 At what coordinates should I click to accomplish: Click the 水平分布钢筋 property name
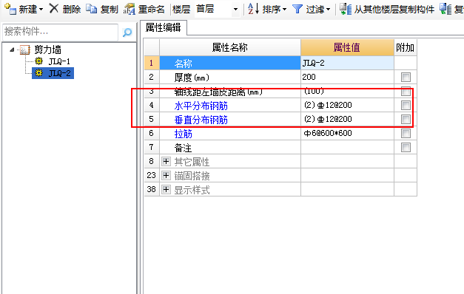pyautogui.click(x=201, y=106)
